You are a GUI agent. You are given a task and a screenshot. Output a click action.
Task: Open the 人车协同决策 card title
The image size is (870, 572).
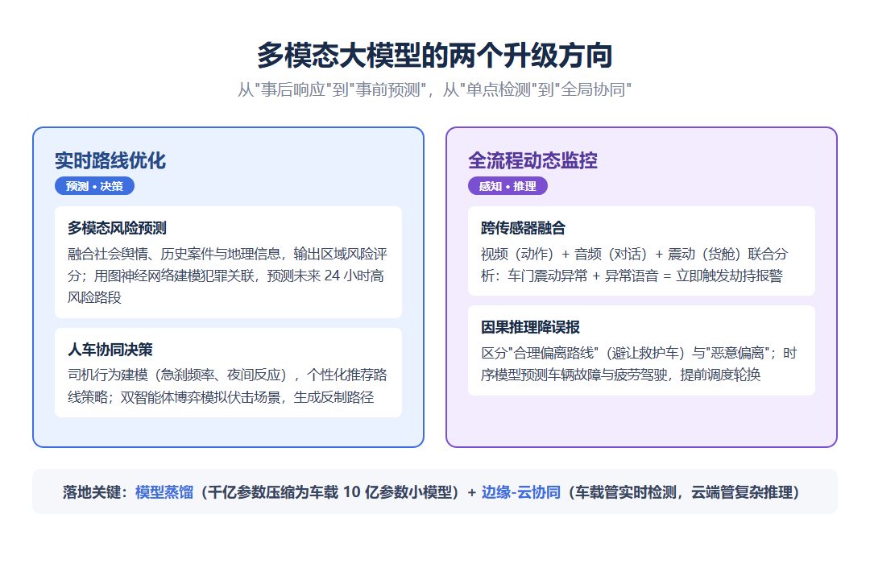(x=110, y=350)
